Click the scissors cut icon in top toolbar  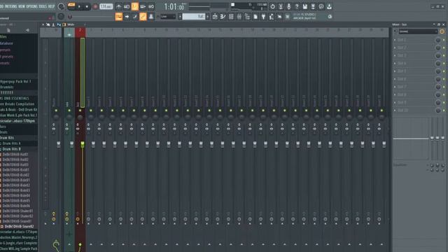coord(281,6)
